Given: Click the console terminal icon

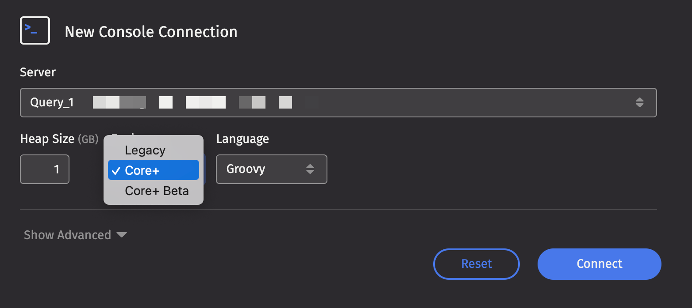Looking at the screenshot, I should 35,30.
